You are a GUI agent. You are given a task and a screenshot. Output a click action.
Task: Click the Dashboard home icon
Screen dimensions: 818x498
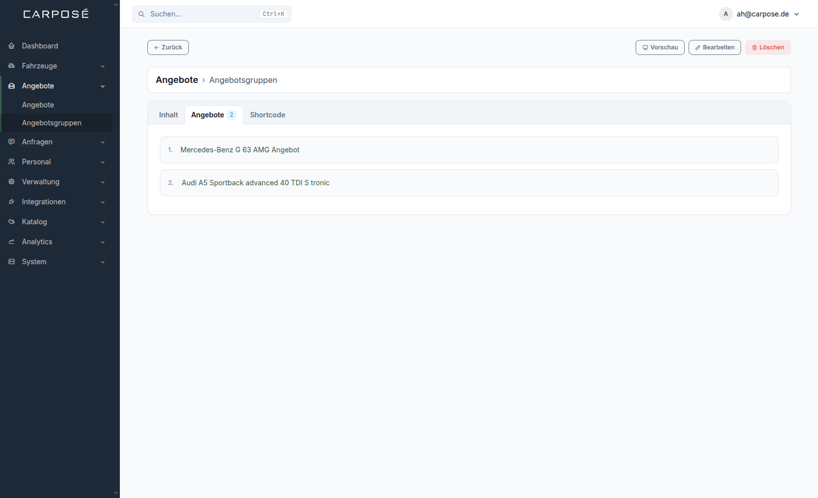click(11, 46)
